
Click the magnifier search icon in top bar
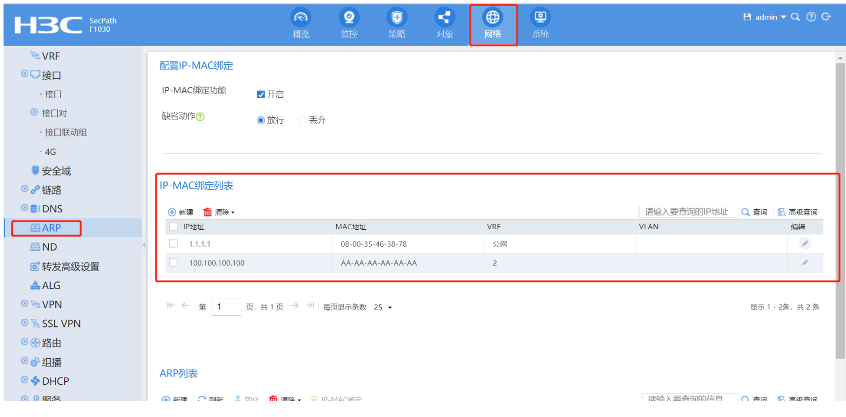(x=795, y=17)
